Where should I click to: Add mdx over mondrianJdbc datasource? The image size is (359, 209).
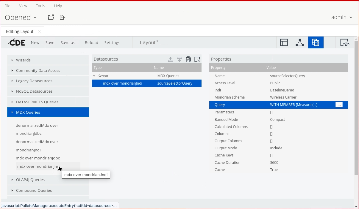point(38,158)
